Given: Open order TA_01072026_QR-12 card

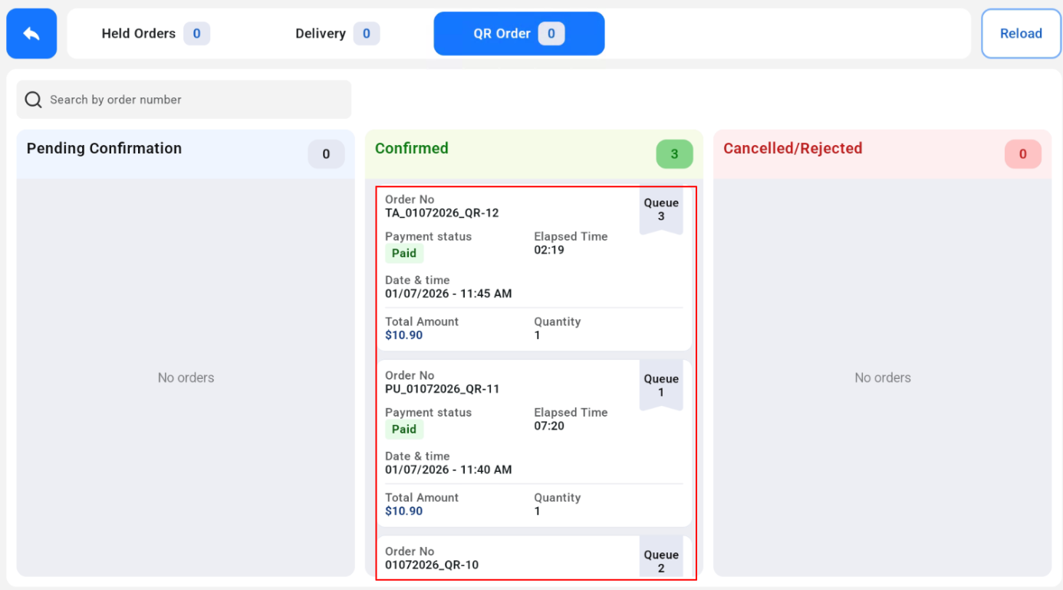Looking at the screenshot, I should [x=535, y=269].
